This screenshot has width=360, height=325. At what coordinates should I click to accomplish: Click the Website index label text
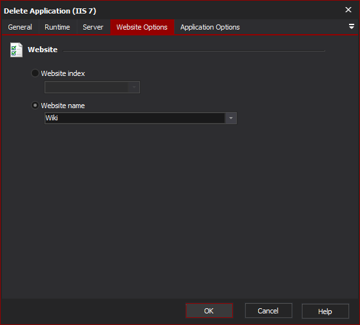pos(63,73)
